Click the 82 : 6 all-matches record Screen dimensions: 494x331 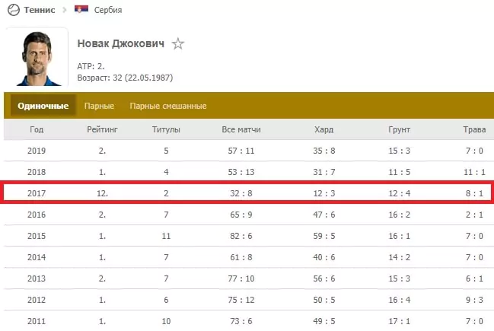[241, 236]
